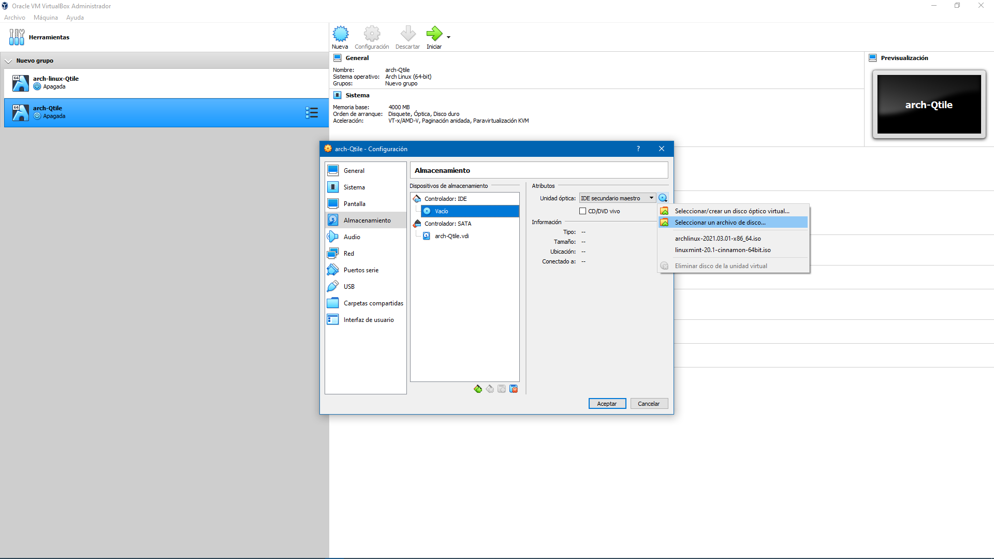994x559 pixels.
Task: Click the green Iniciar arrow icon
Action: coord(434,34)
